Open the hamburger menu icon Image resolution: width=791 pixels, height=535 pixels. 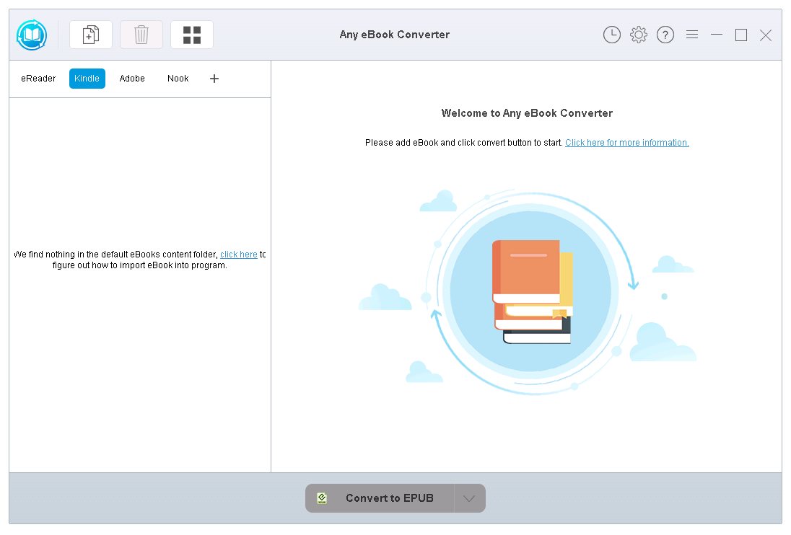point(692,35)
